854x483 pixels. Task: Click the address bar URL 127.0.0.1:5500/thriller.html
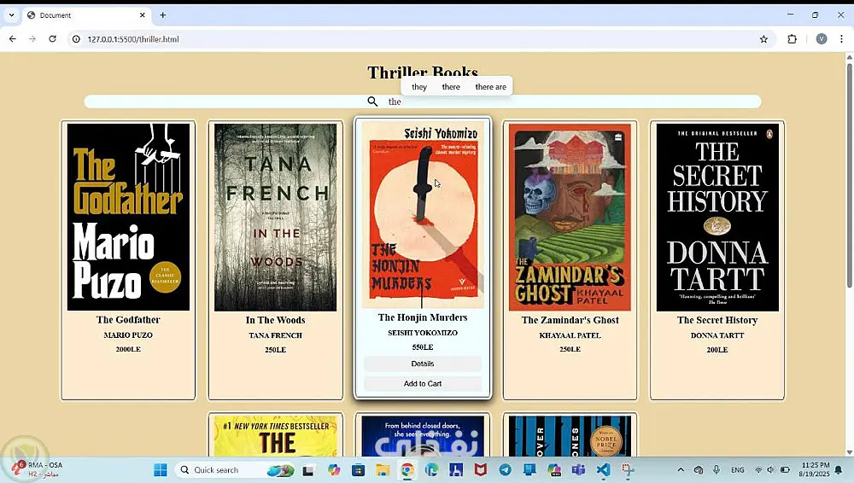click(x=133, y=39)
